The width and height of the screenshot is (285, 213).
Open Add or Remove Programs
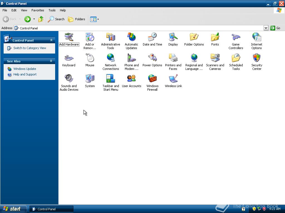[90, 41]
